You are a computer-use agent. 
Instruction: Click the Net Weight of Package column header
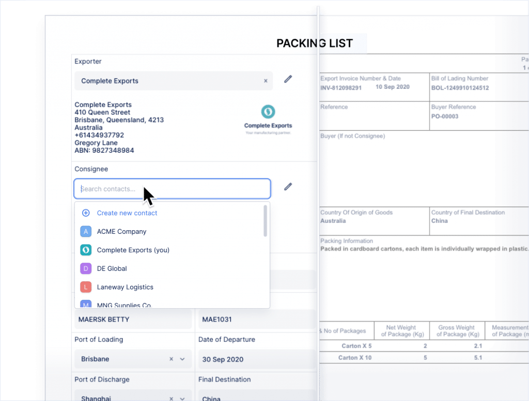pyautogui.click(x=401, y=331)
